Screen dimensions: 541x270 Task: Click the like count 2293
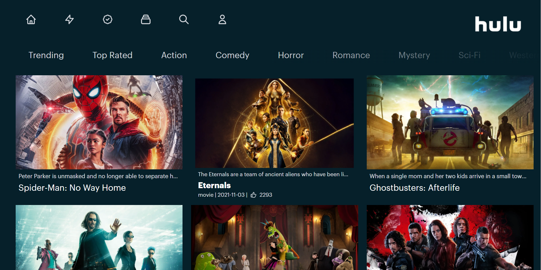tap(266, 195)
